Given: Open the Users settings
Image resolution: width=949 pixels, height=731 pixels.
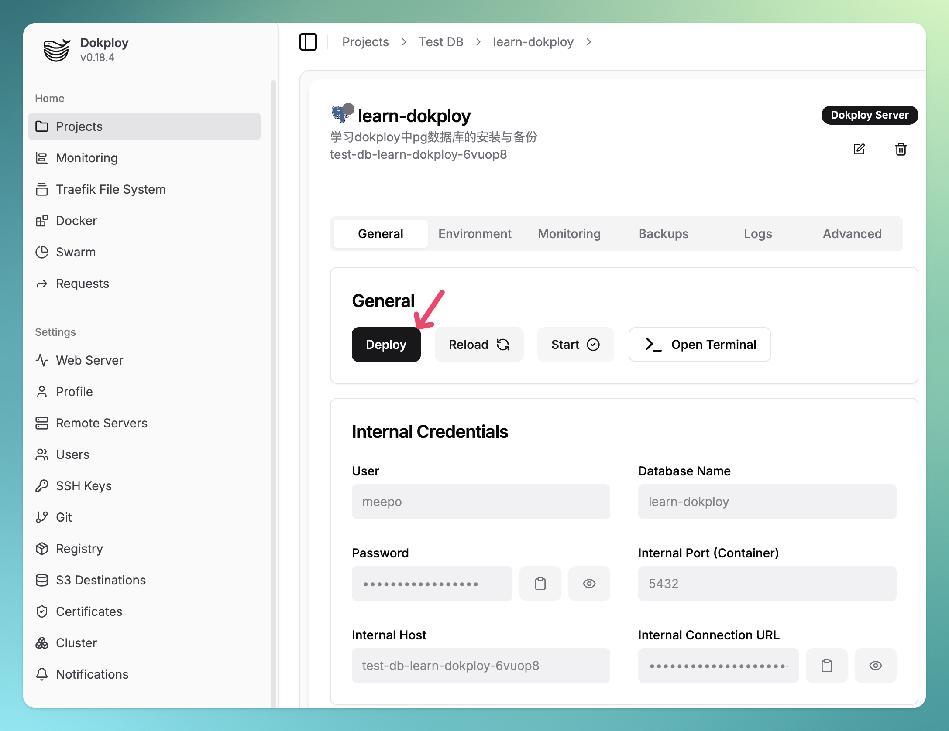Looking at the screenshot, I should click(x=144, y=454).
